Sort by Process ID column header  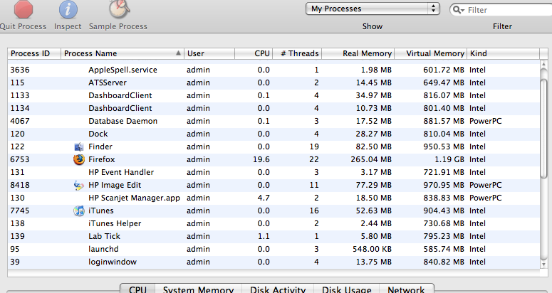[34, 53]
